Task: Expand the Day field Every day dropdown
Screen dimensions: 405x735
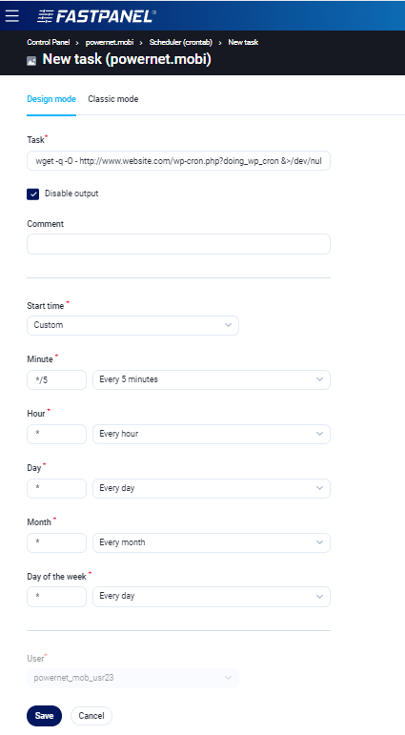Action: (212, 488)
